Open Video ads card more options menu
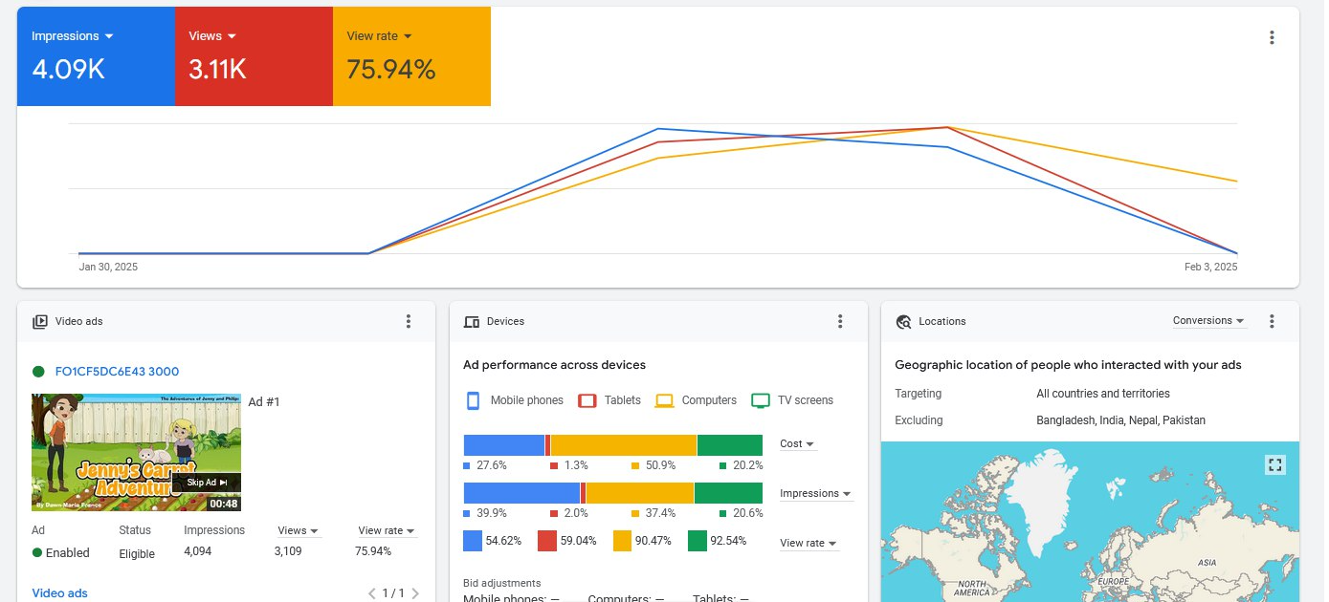 click(409, 321)
